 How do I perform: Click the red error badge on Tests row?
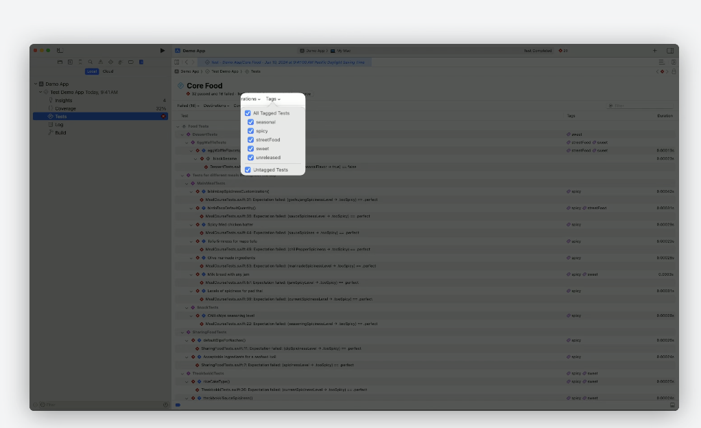pos(163,117)
